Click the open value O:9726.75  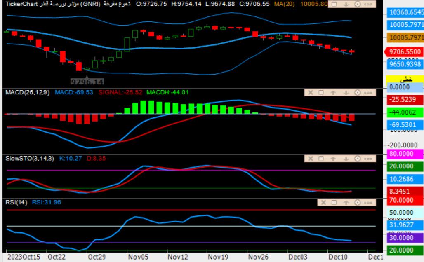click(x=151, y=4)
